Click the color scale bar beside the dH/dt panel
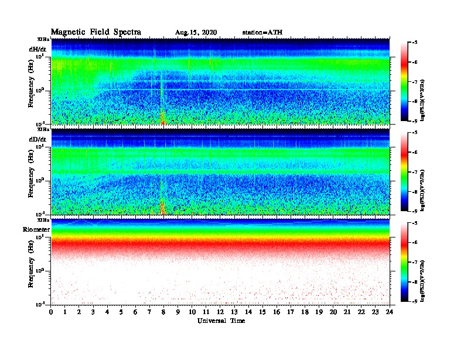The image size is (464, 358). [404, 81]
